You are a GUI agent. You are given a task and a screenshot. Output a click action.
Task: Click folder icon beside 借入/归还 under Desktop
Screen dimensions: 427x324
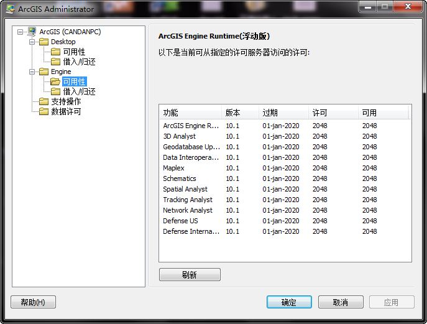pyautogui.click(x=55, y=62)
